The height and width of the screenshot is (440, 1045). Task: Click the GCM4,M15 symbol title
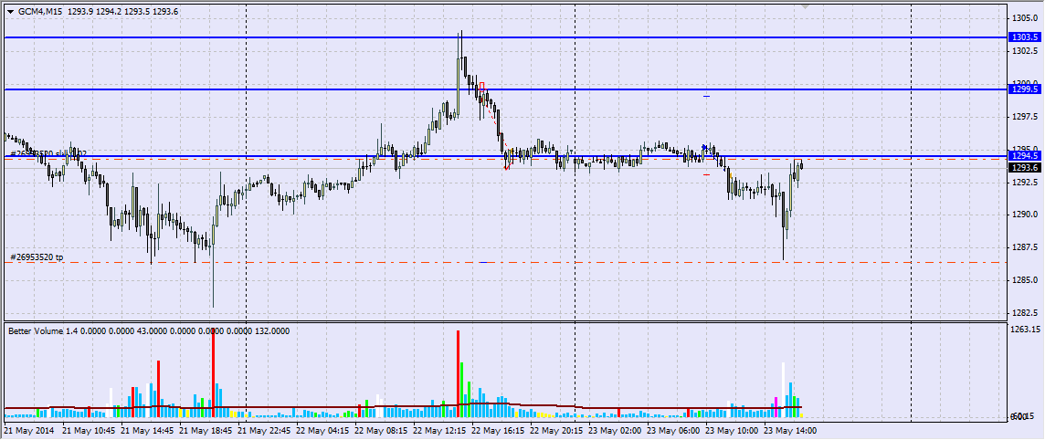[x=40, y=11]
